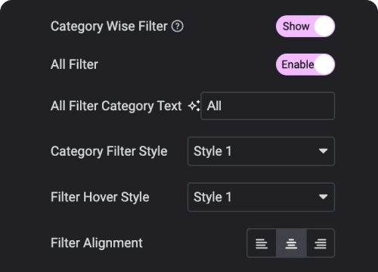Click the Filter Hover Style dropdown arrow
Image resolution: width=378 pixels, height=272 pixels.
tap(323, 196)
